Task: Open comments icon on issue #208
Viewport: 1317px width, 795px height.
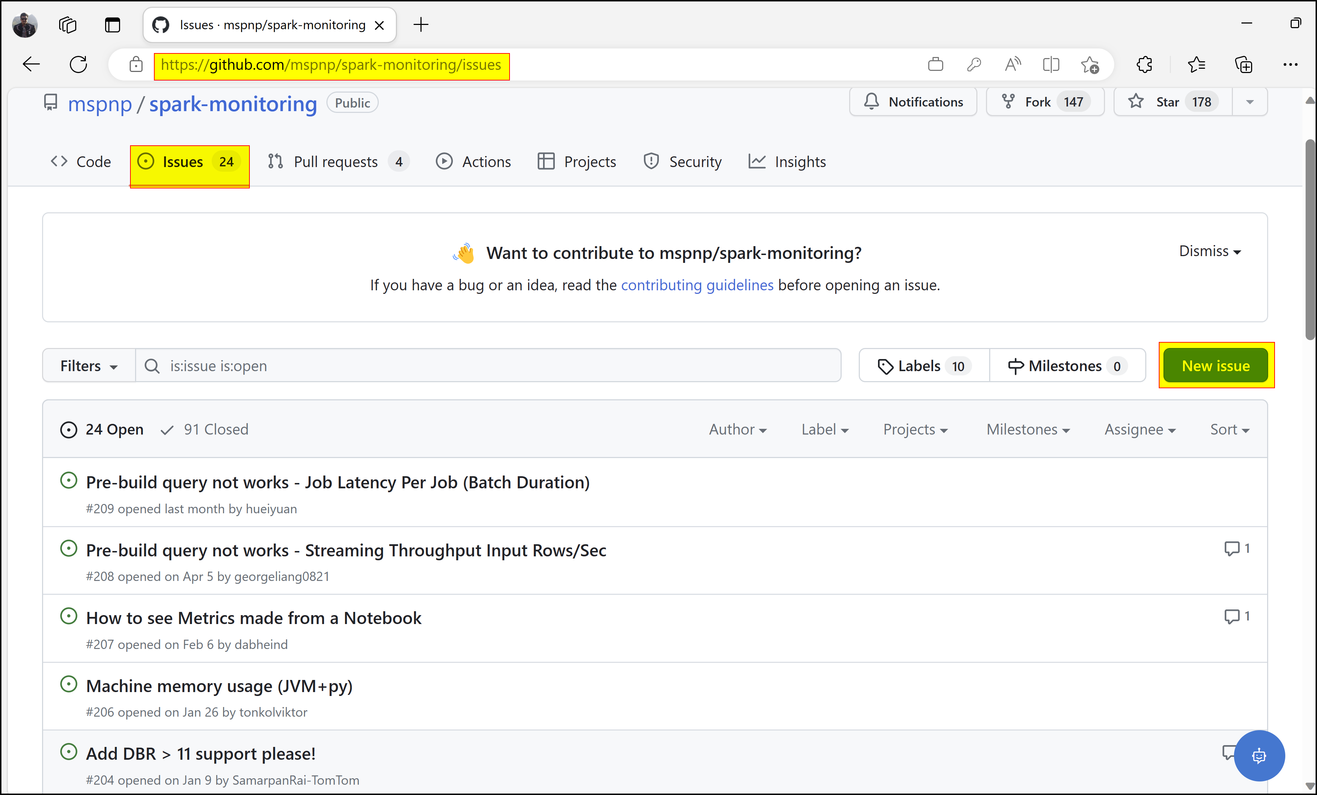Action: point(1236,548)
